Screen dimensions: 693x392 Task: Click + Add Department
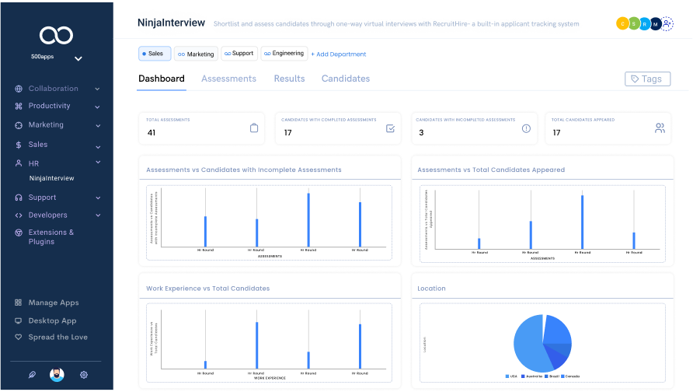pyautogui.click(x=339, y=54)
